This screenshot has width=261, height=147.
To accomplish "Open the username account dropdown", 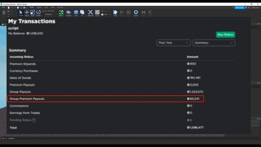I will pos(255,8).
